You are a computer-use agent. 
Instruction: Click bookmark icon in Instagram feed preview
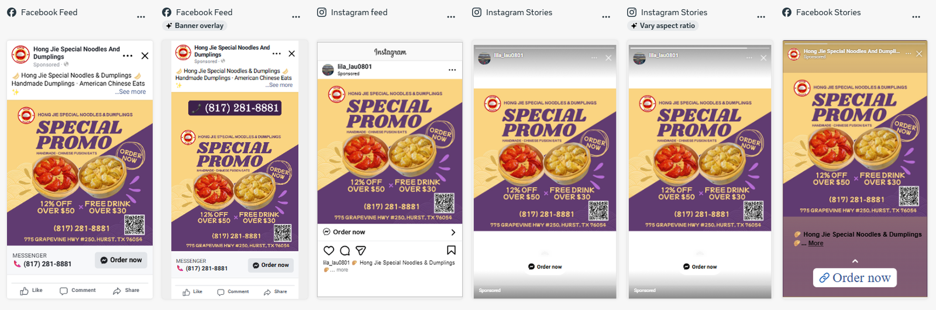click(x=451, y=250)
